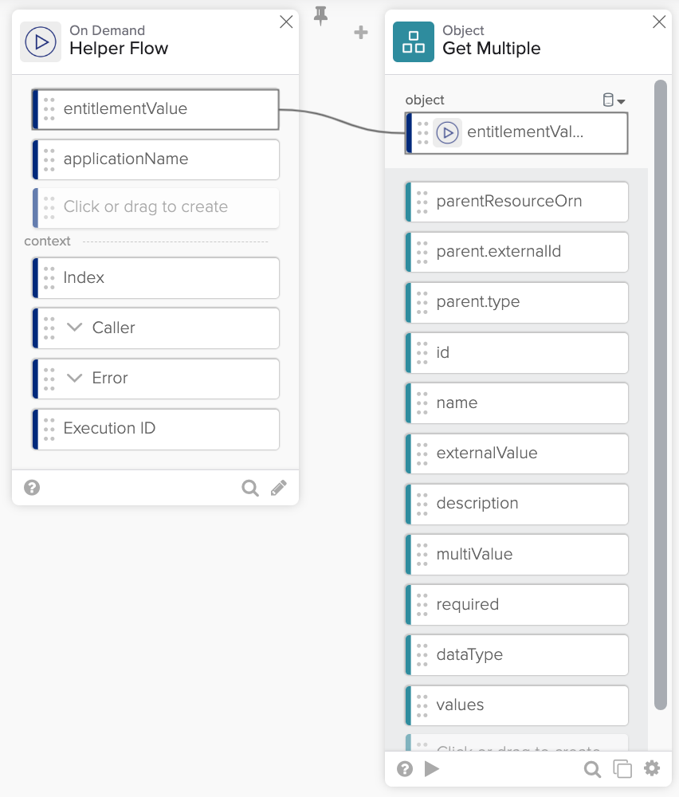Image resolution: width=679 pixels, height=797 pixels.
Task: Select the values output field
Action: click(x=516, y=705)
